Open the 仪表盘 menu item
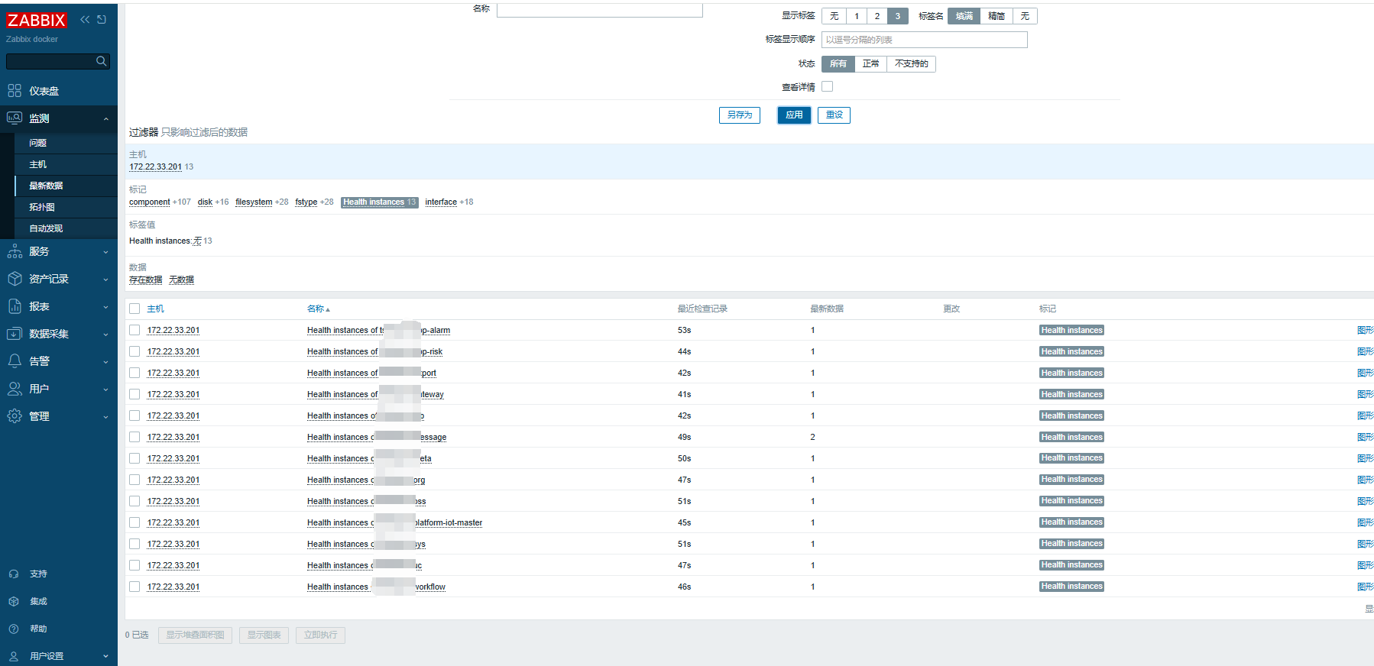This screenshot has height=666, width=1374. tap(59, 91)
